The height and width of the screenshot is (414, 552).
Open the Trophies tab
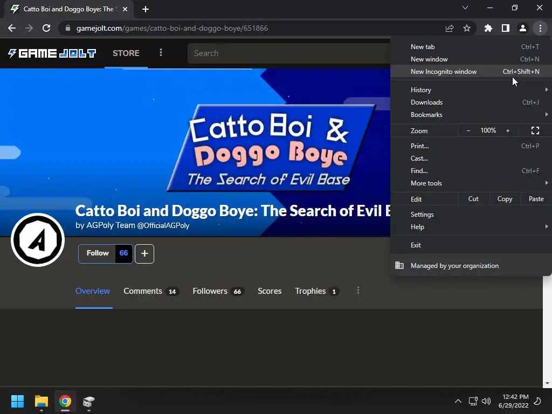pos(317,291)
